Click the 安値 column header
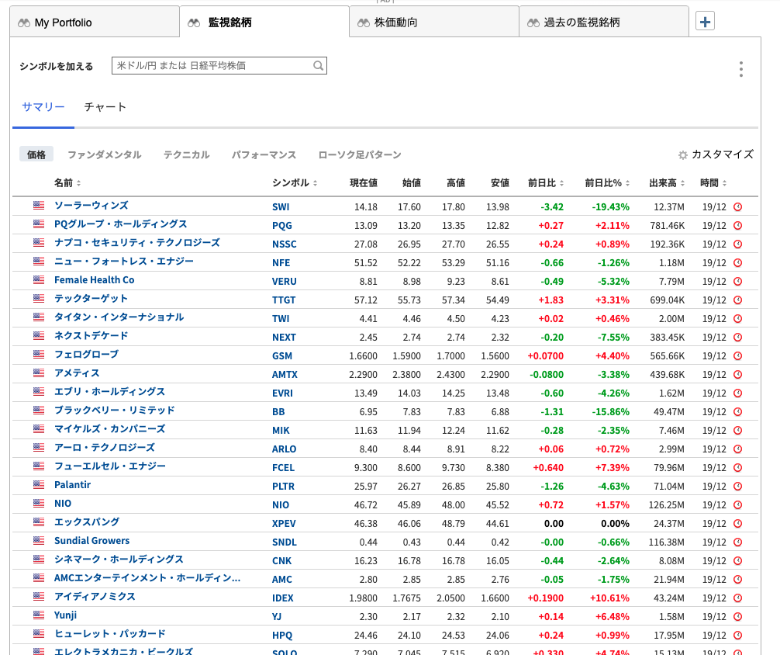Viewport: 780px width, 655px height. (x=500, y=183)
